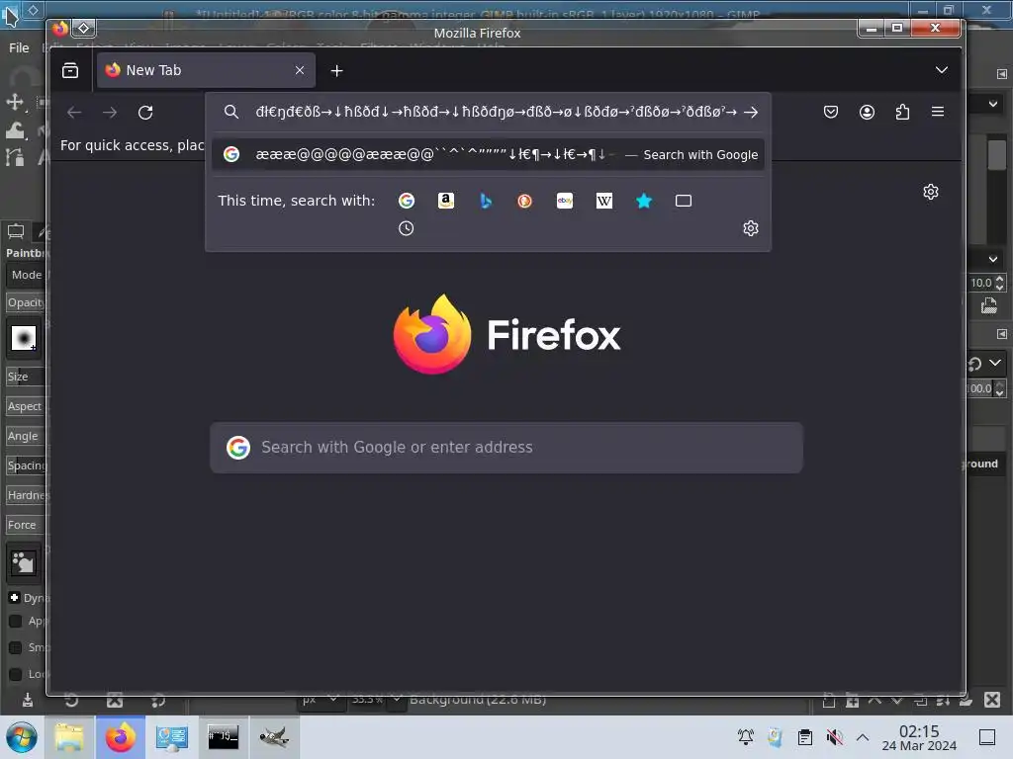Select the Search with Google suggestion row
This screenshot has height=759, width=1013.
click(488, 155)
